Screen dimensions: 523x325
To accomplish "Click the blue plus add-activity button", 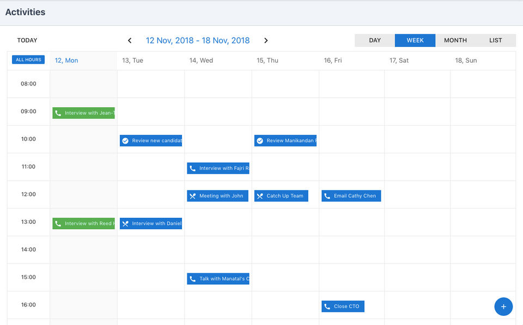I will click(503, 306).
